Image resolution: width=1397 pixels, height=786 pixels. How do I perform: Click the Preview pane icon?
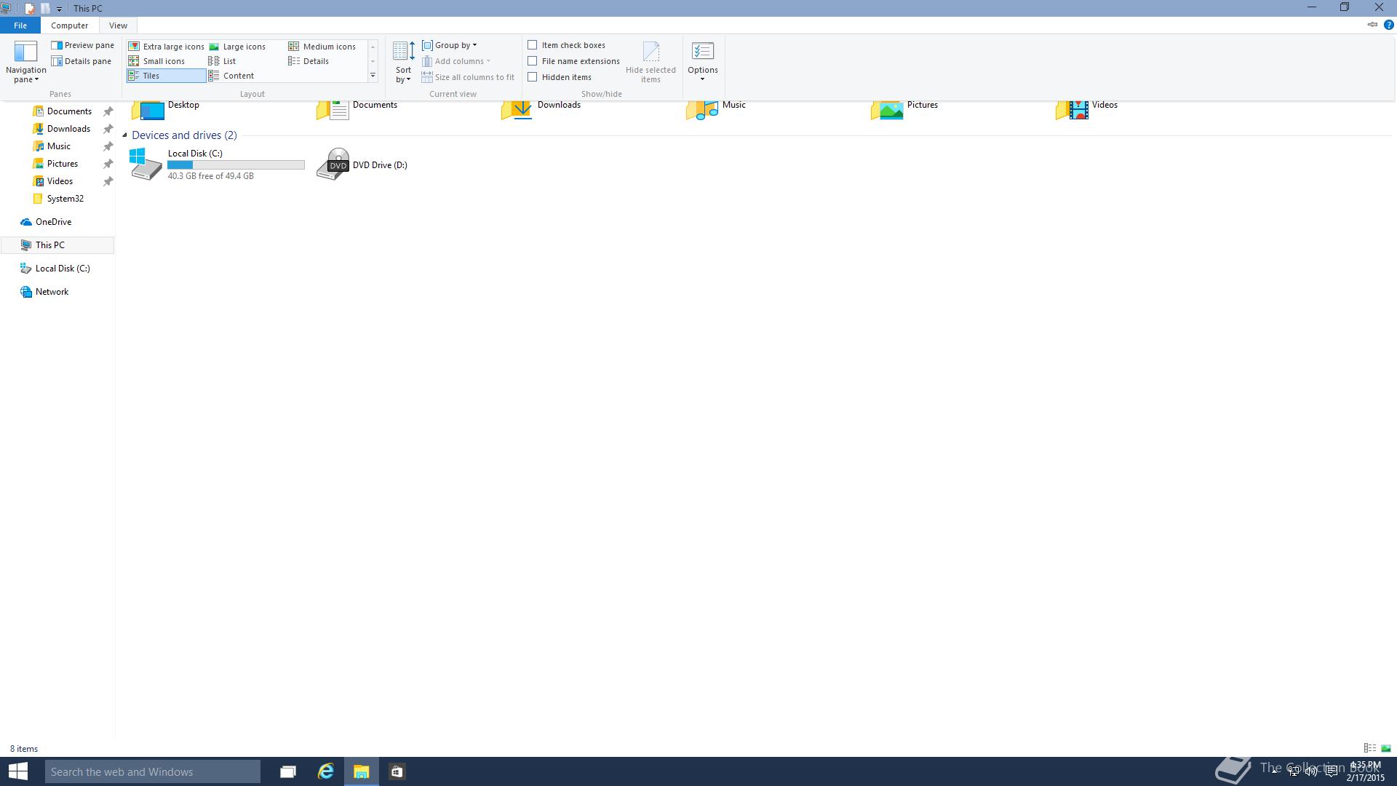[57, 45]
